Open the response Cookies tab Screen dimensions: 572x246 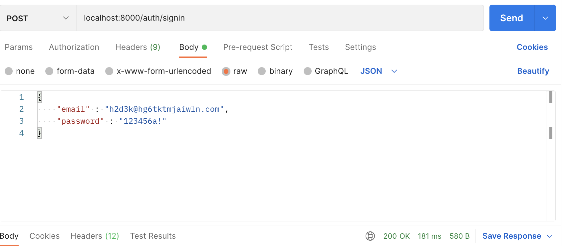[x=45, y=236]
